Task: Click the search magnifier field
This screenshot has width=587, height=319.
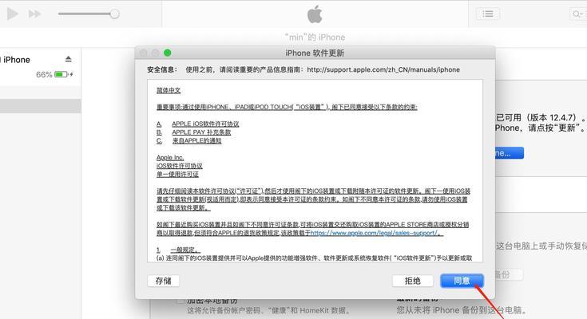Action: coord(578,14)
